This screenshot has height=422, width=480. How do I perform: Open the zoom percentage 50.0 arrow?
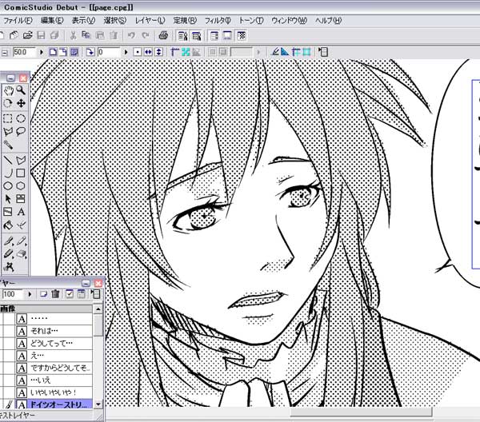point(42,52)
